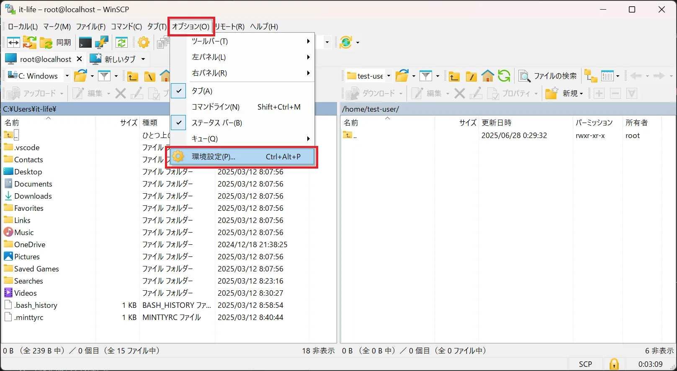
Task: Click the Compare Directories double-arrow icon
Action: 13,42
